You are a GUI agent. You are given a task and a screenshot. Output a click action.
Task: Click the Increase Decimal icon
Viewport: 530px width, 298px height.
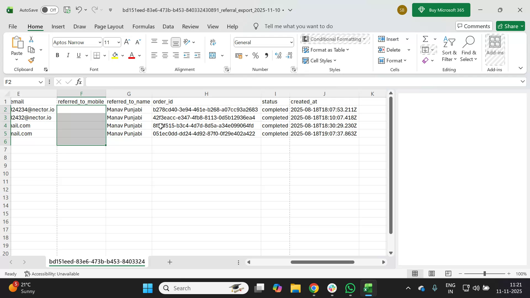point(278,55)
